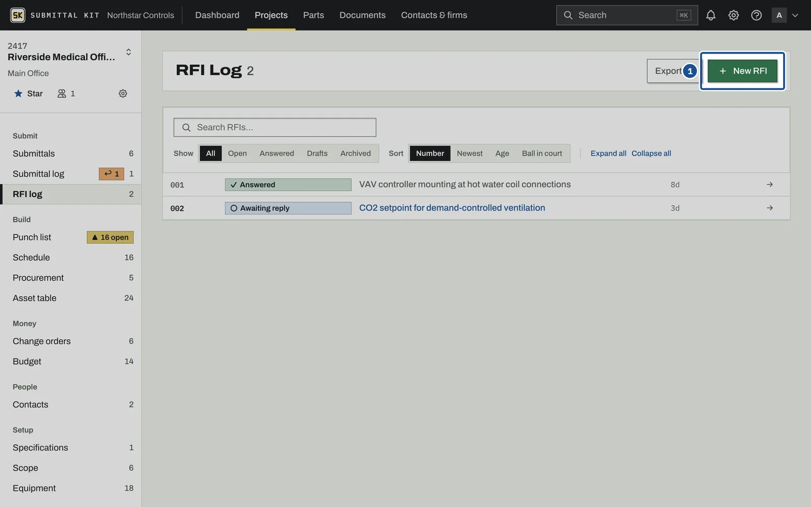Screen dimensions: 811x507
Task: Open CO2 setpoint for demand-controlled ventilation link
Action: coord(452,208)
